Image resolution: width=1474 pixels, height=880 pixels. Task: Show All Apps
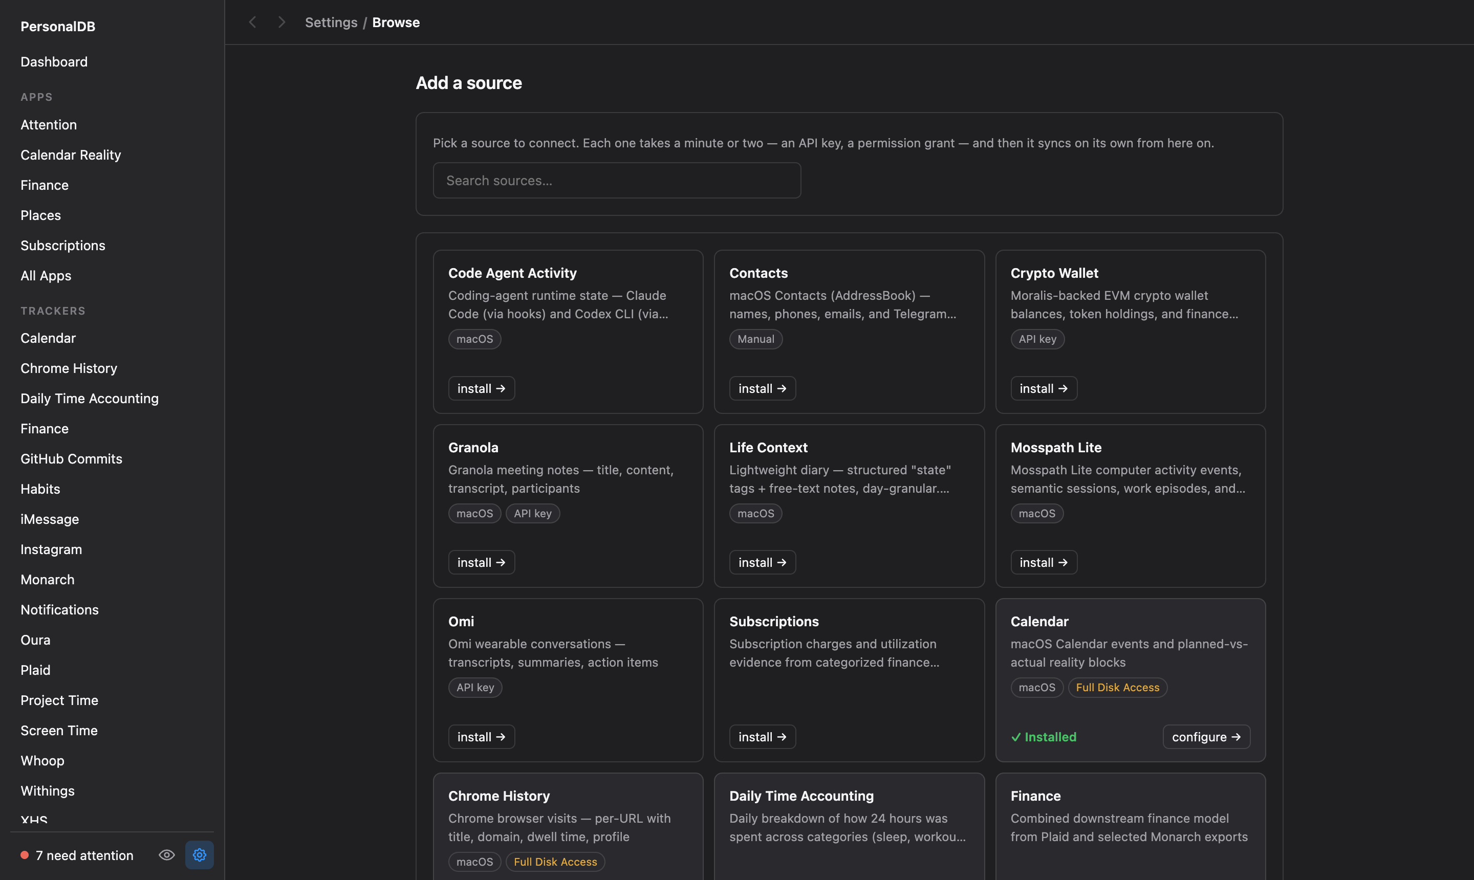tap(46, 276)
